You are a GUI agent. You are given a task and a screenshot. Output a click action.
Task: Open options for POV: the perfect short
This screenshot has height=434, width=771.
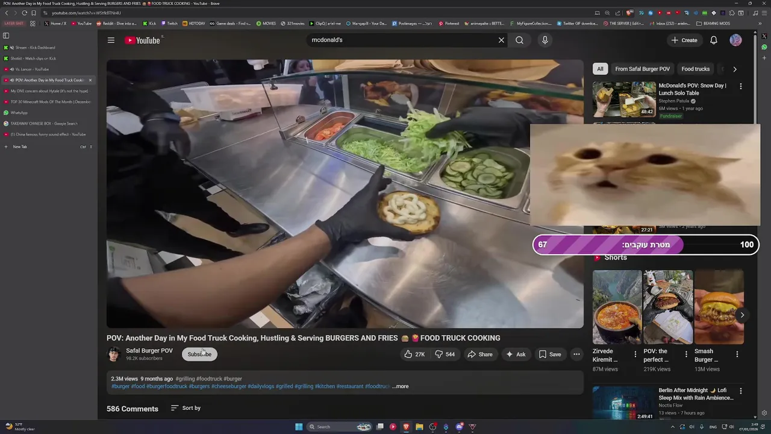[686, 354]
